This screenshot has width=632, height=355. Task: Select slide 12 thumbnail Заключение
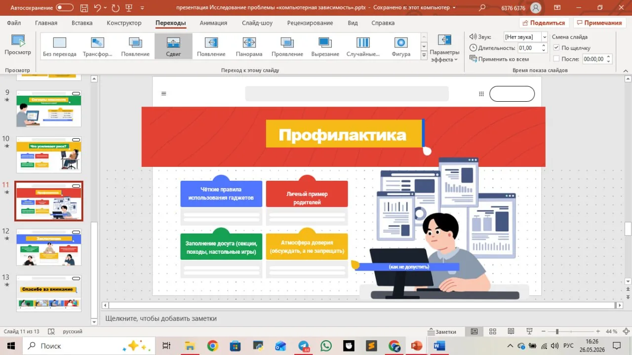tap(48, 247)
